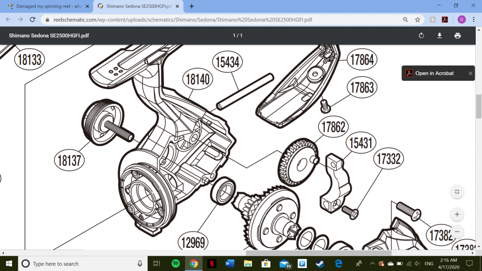Open Task View on the taskbar
This screenshot has width=482, height=271.
click(x=157, y=264)
